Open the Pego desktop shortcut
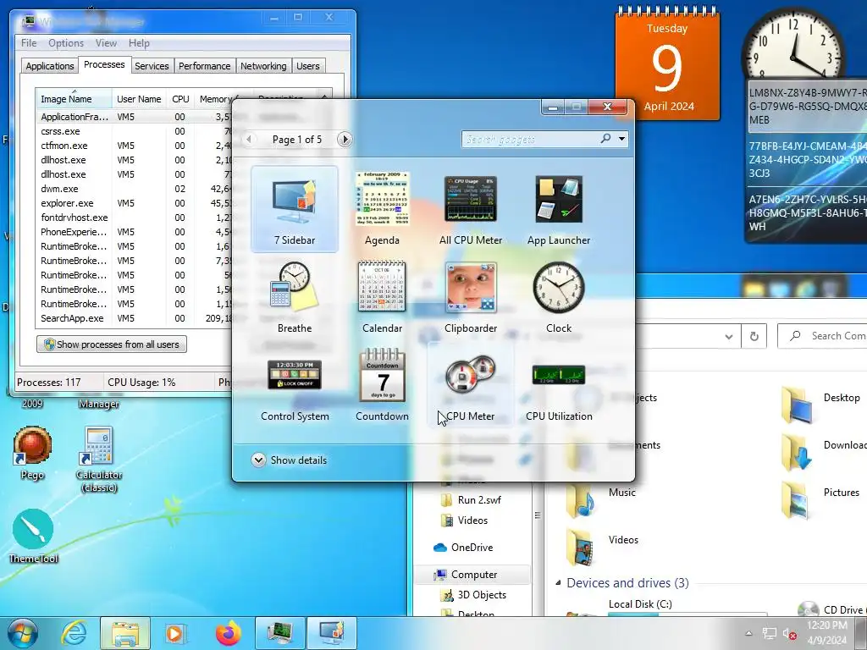Image resolution: width=867 pixels, height=650 pixels. pyautogui.click(x=33, y=454)
